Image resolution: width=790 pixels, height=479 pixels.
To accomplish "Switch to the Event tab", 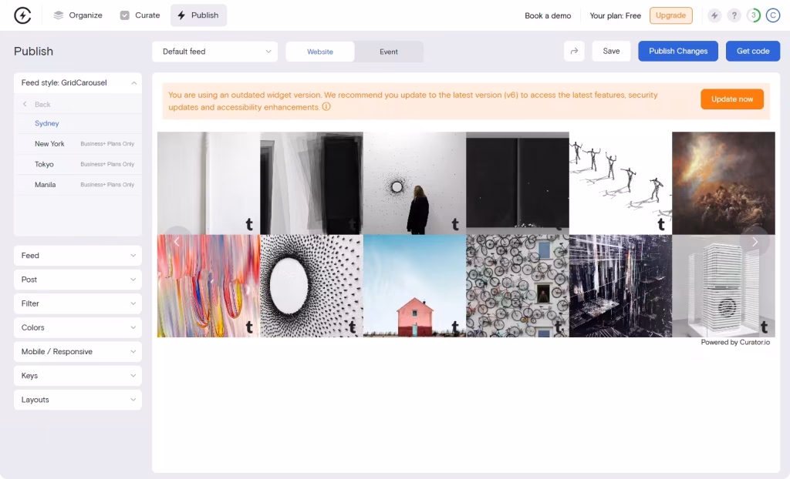I will pos(389,52).
